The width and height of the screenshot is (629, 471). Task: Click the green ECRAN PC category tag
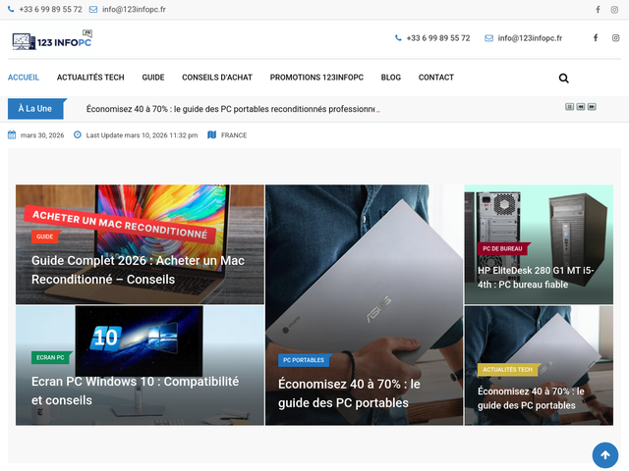pyautogui.click(x=50, y=357)
